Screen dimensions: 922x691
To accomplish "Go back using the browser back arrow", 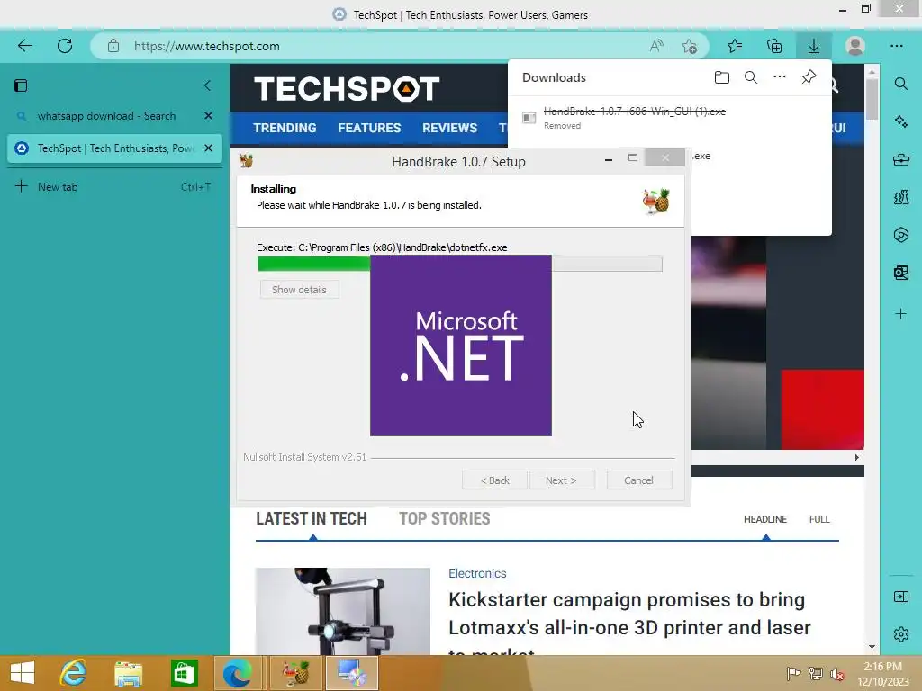I will pos(24,46).
